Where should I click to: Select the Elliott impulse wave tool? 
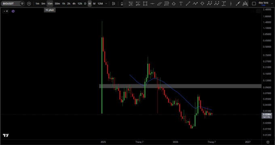tap(216, 3)
